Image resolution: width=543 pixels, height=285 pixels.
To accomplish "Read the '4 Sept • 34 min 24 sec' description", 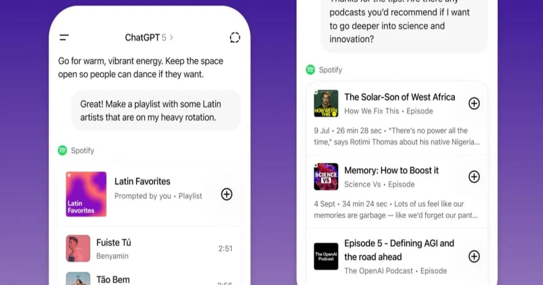I will click(x=396, y=209).
